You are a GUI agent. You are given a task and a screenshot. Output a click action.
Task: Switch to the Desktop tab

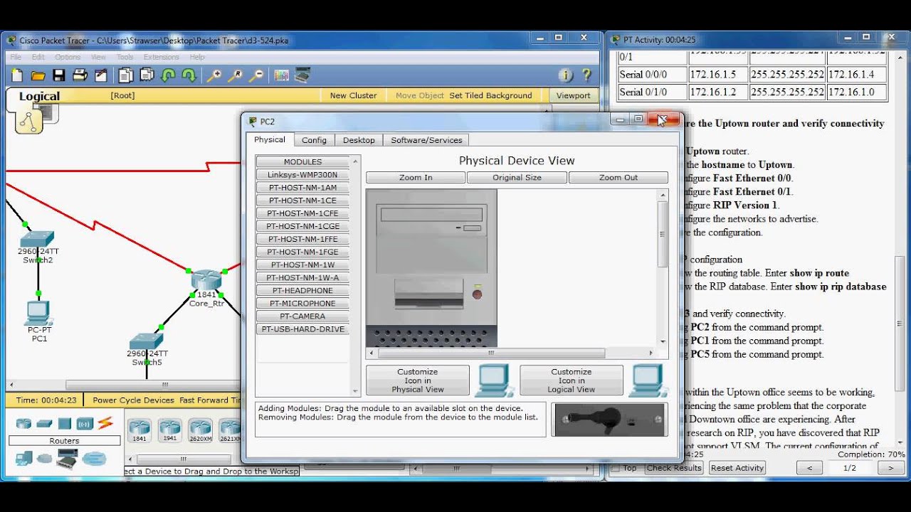[359, 140]
